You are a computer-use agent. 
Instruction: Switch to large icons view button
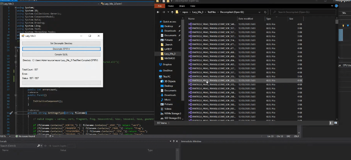[336, 123]
